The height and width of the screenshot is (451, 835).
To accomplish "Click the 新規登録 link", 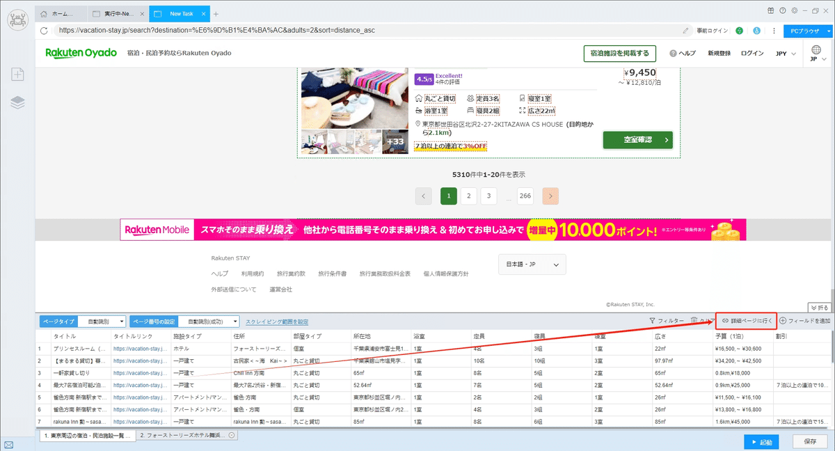I will pyautogui.click(x=719, y=54).
